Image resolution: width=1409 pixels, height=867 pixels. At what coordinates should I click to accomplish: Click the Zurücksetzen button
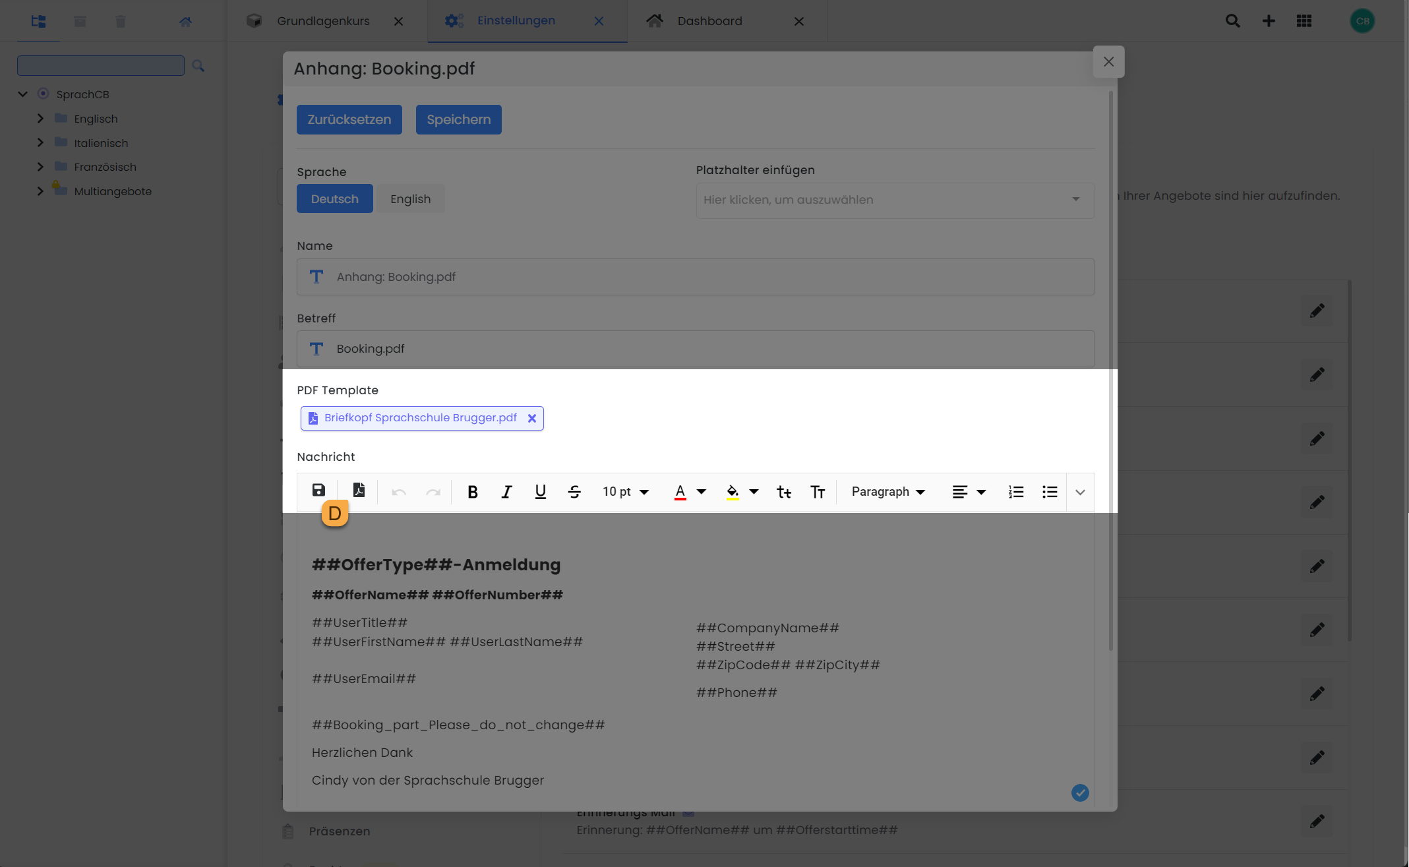(349, 120)
